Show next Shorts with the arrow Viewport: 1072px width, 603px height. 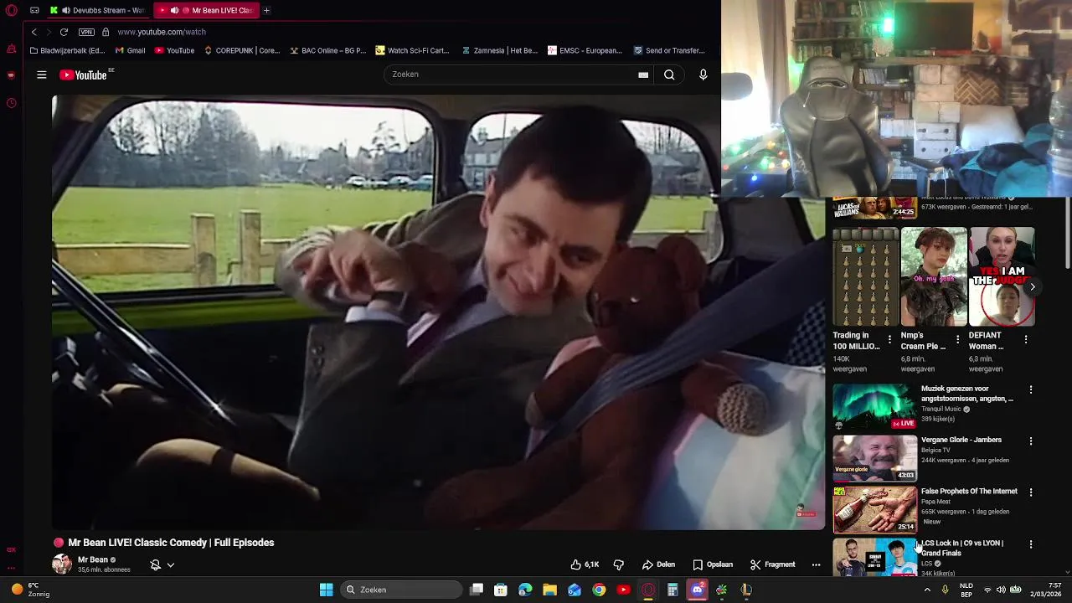(x=1033, y=286)
